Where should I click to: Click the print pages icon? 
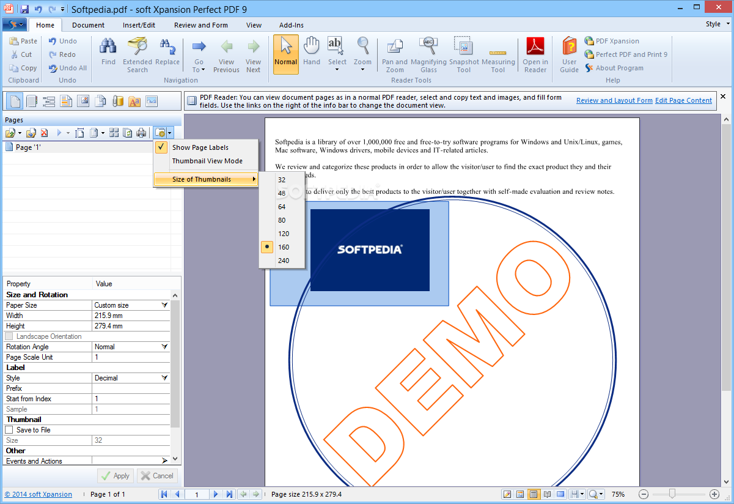click(141, 133)
